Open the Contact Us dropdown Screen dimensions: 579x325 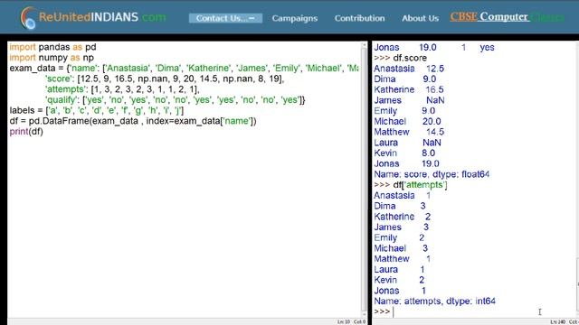click(225, 18)
